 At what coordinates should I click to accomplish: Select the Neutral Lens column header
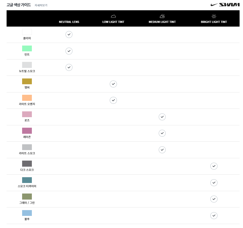tap(69, 22)
